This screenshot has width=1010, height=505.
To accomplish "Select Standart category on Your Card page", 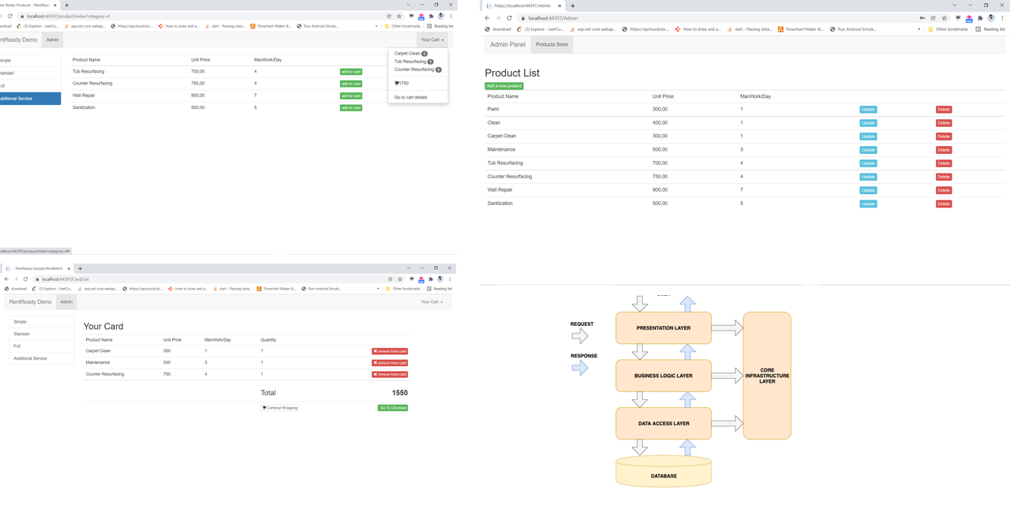I will coord(21,334).
